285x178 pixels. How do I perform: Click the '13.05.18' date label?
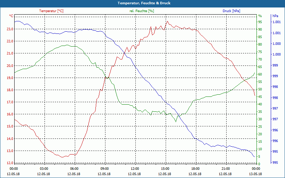(x=255, y=174)
